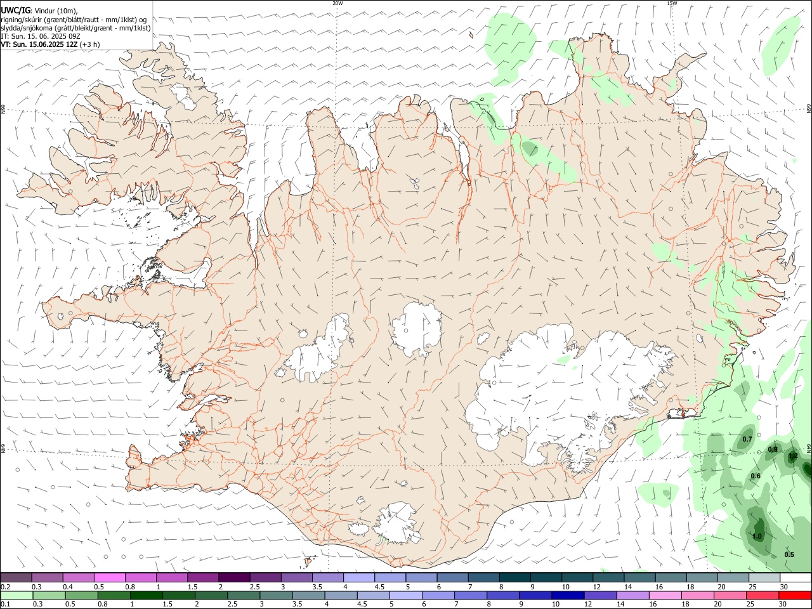
Task: Click the light grey 25 swatch, snow legend
Action: click(x=764, y=577)
